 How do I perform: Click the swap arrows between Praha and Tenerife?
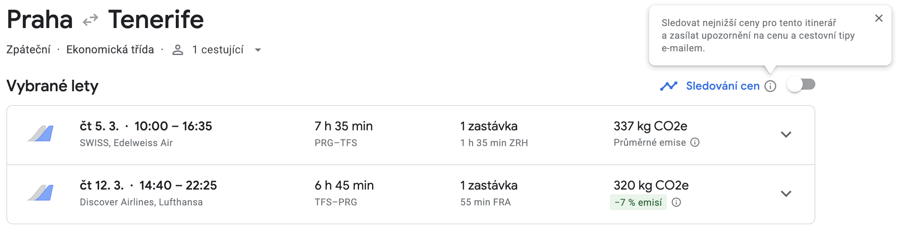tap(90, 20)
